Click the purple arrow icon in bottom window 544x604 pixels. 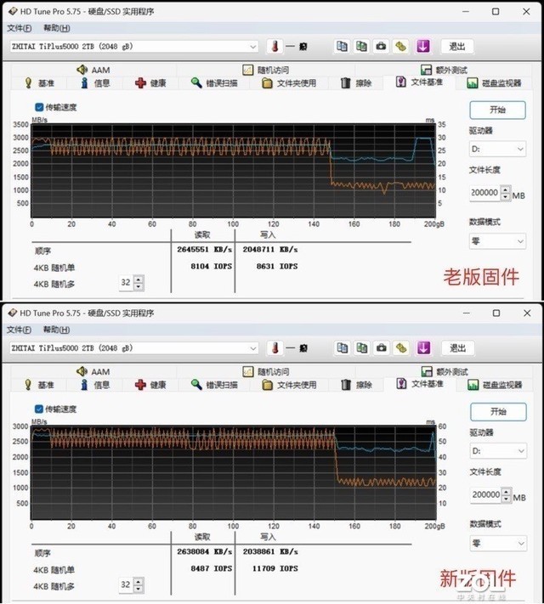423,348
